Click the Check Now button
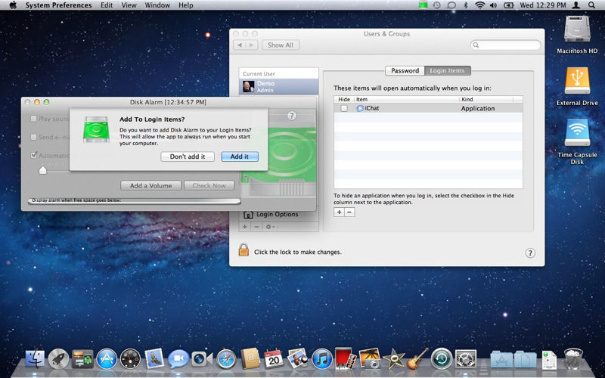Screen dimensions: 605x378 point(209,185)
